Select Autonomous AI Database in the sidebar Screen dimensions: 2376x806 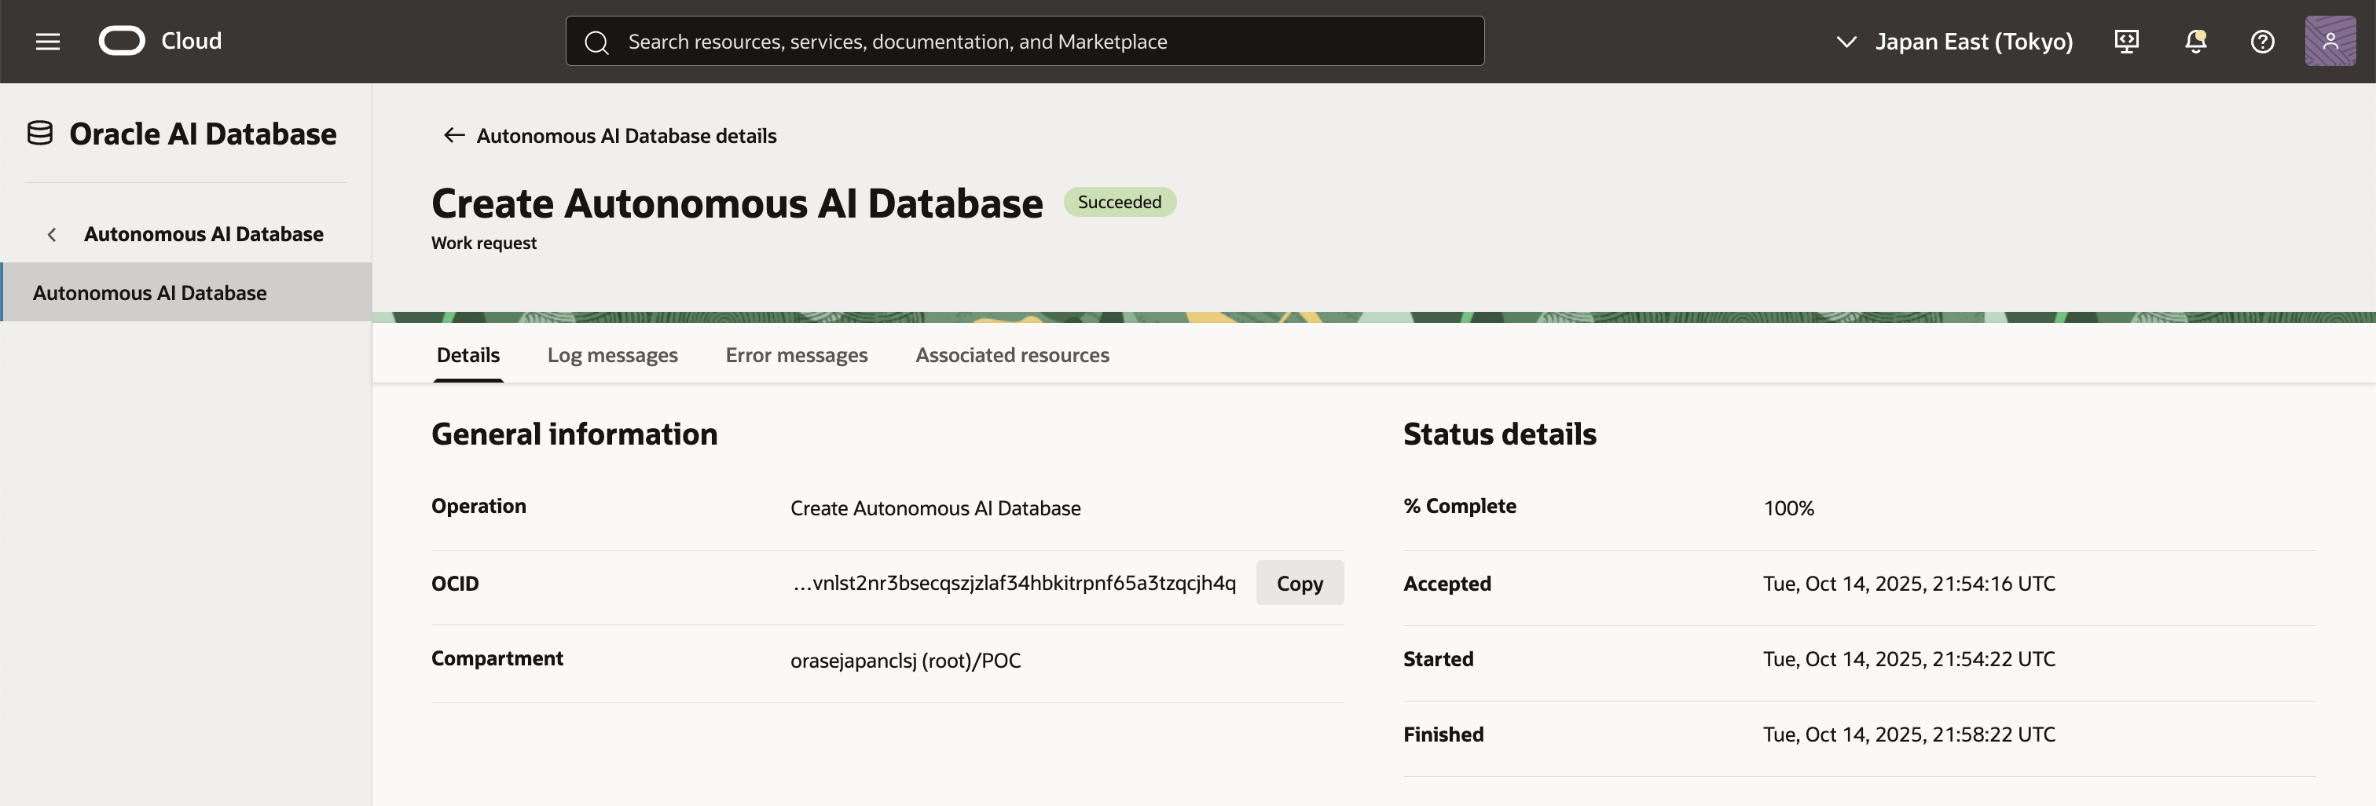(149, 293)
